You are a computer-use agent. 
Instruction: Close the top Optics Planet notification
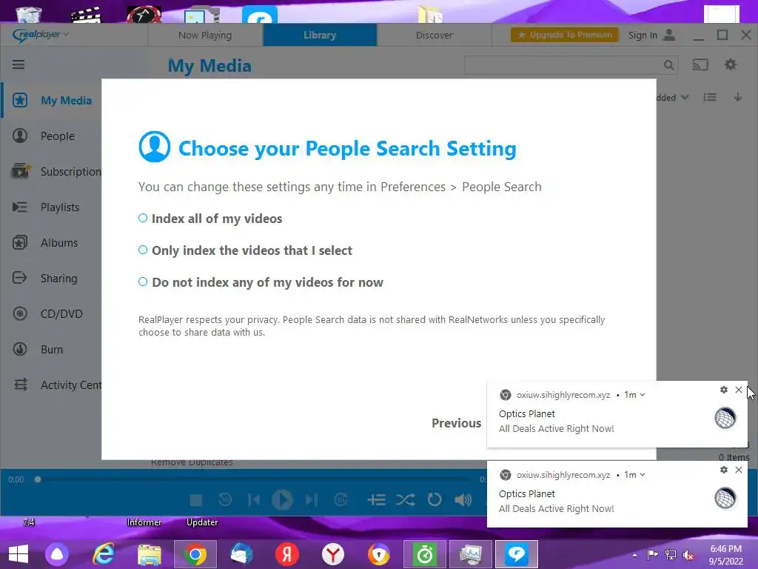coord(739,390)
